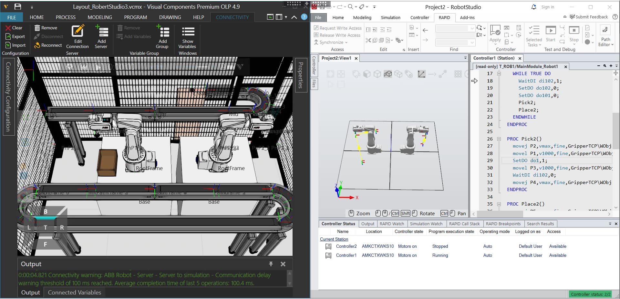The width and height of the screenshot is (620, 299).
Task: Open PROGRAM tab in Visual Components
Action: point(136,17)
